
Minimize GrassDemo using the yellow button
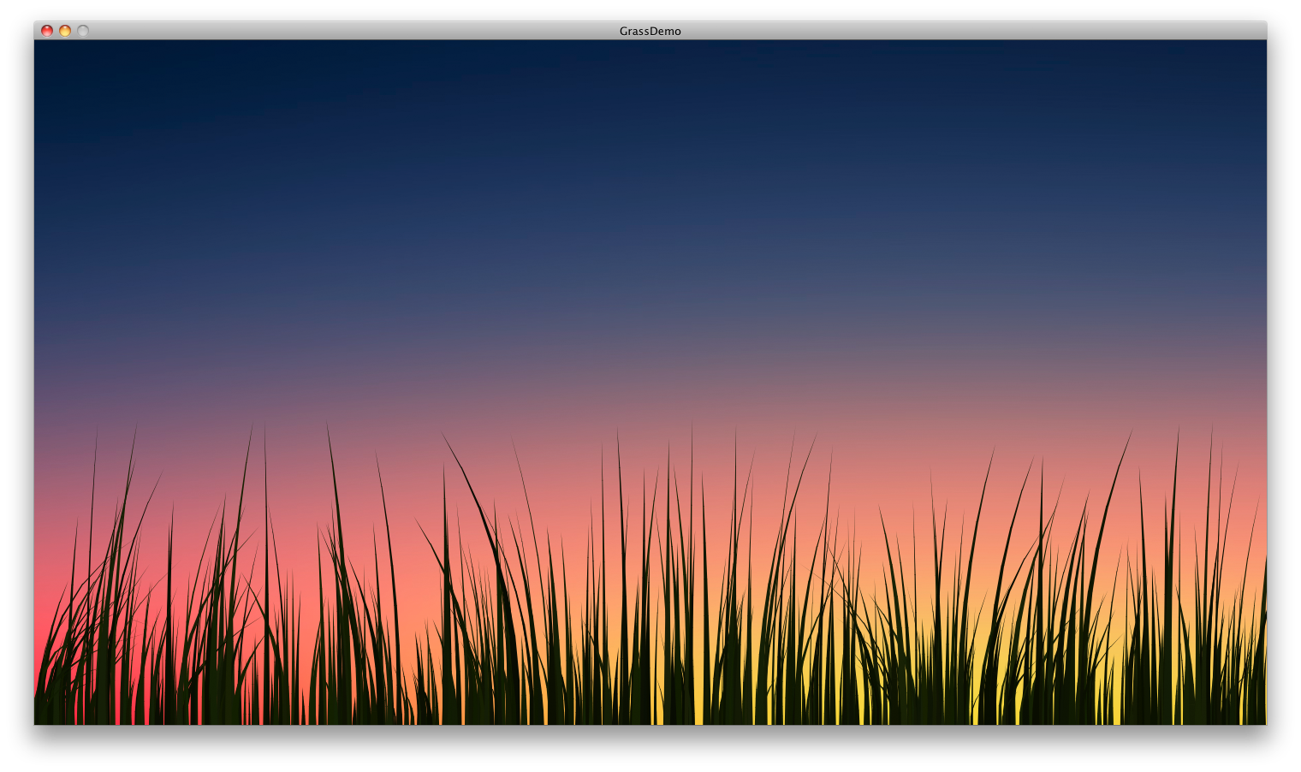point(65,31)
